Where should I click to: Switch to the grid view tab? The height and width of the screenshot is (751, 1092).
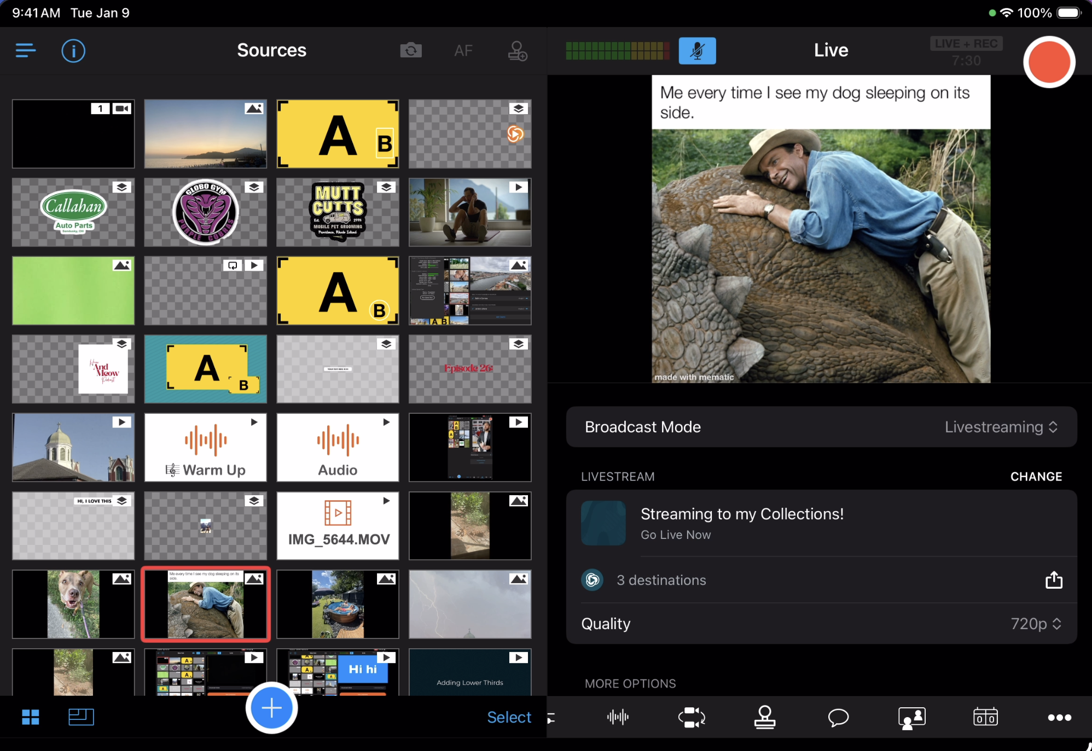coord(31,717)
